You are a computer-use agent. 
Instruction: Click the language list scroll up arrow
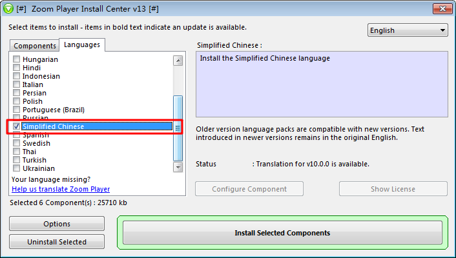click(x=178, y=61)
